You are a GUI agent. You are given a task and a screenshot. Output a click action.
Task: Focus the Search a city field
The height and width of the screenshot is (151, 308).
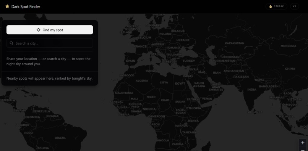pyautogui.click(x=50, y=43)
